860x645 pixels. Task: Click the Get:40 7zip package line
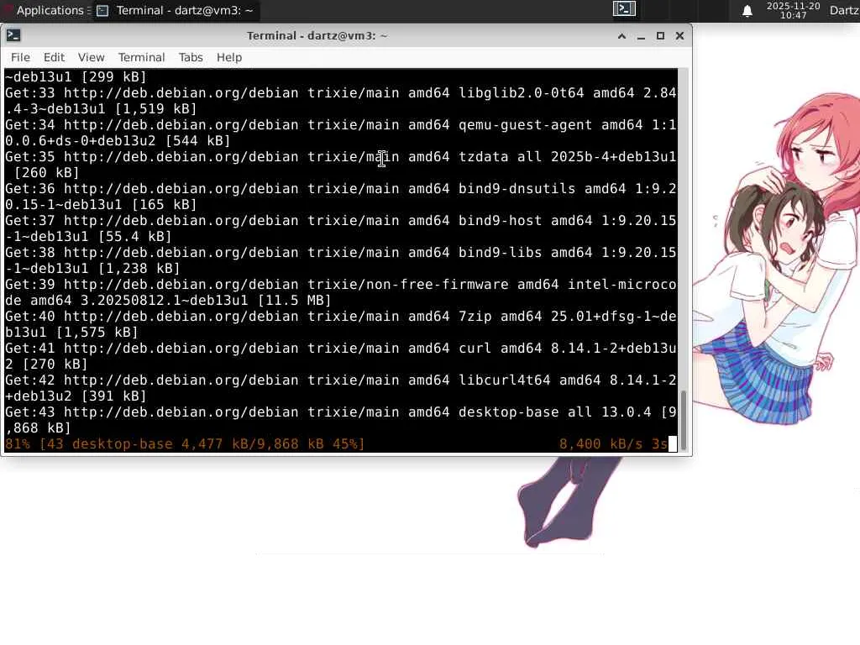coord(341,324)
